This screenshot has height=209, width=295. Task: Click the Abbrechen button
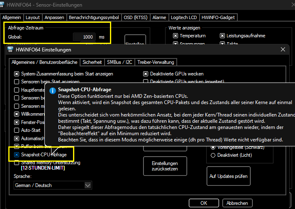(x=237, y=203)
